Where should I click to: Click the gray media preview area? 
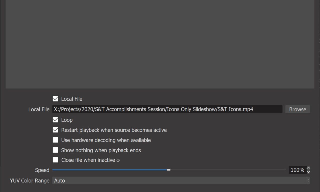[160, 44]
